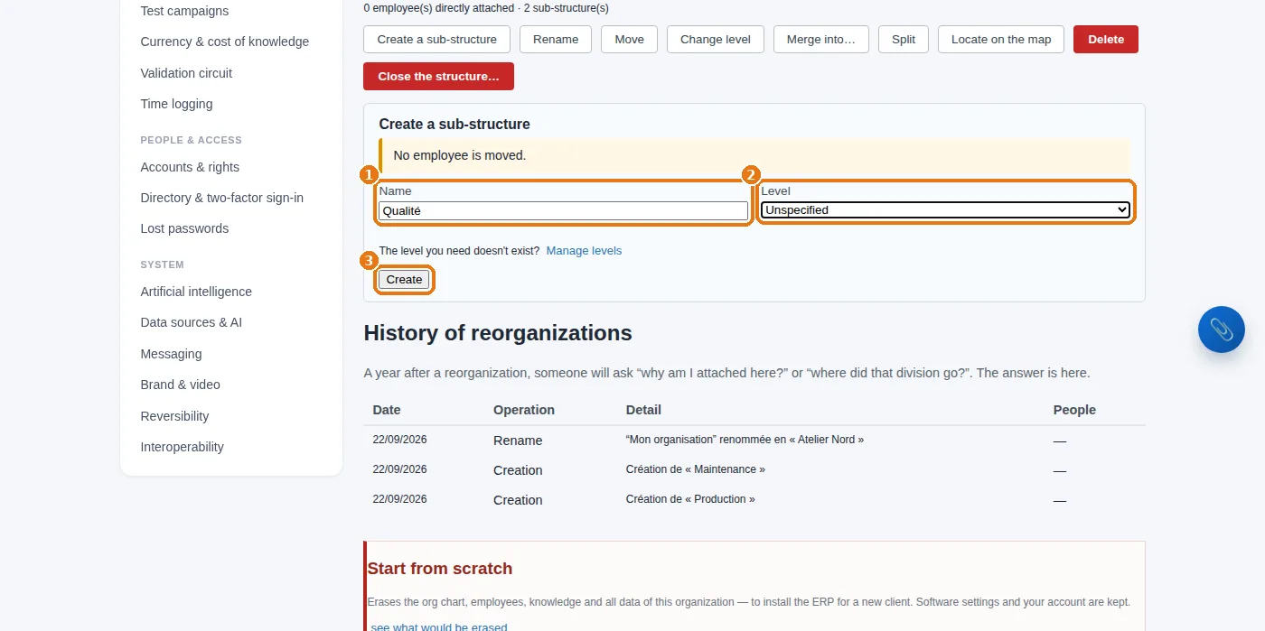Go to Validation circuit settings
This screenshot has height=631, width=1265.
click(186, 73)
